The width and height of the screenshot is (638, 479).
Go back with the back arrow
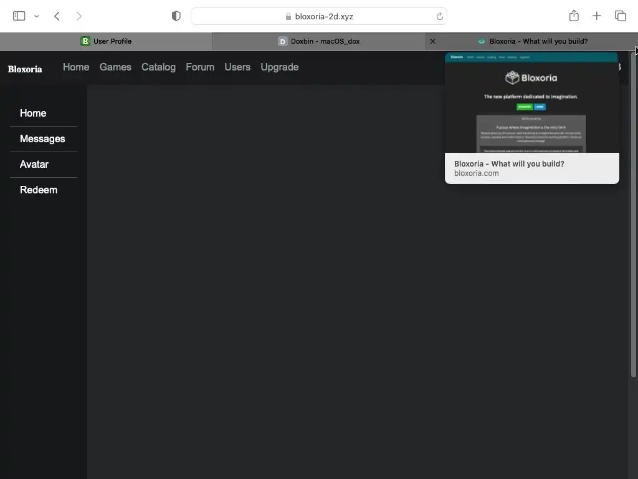(x=57, y=16)
